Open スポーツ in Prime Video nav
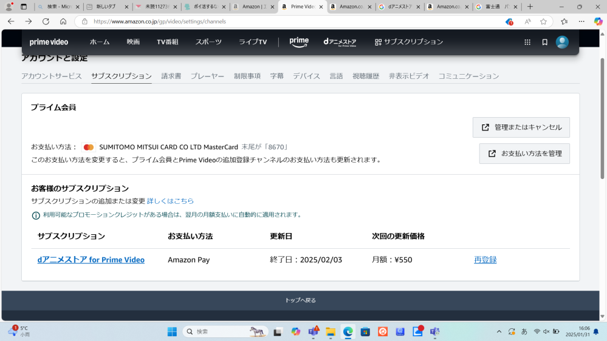 208,42
